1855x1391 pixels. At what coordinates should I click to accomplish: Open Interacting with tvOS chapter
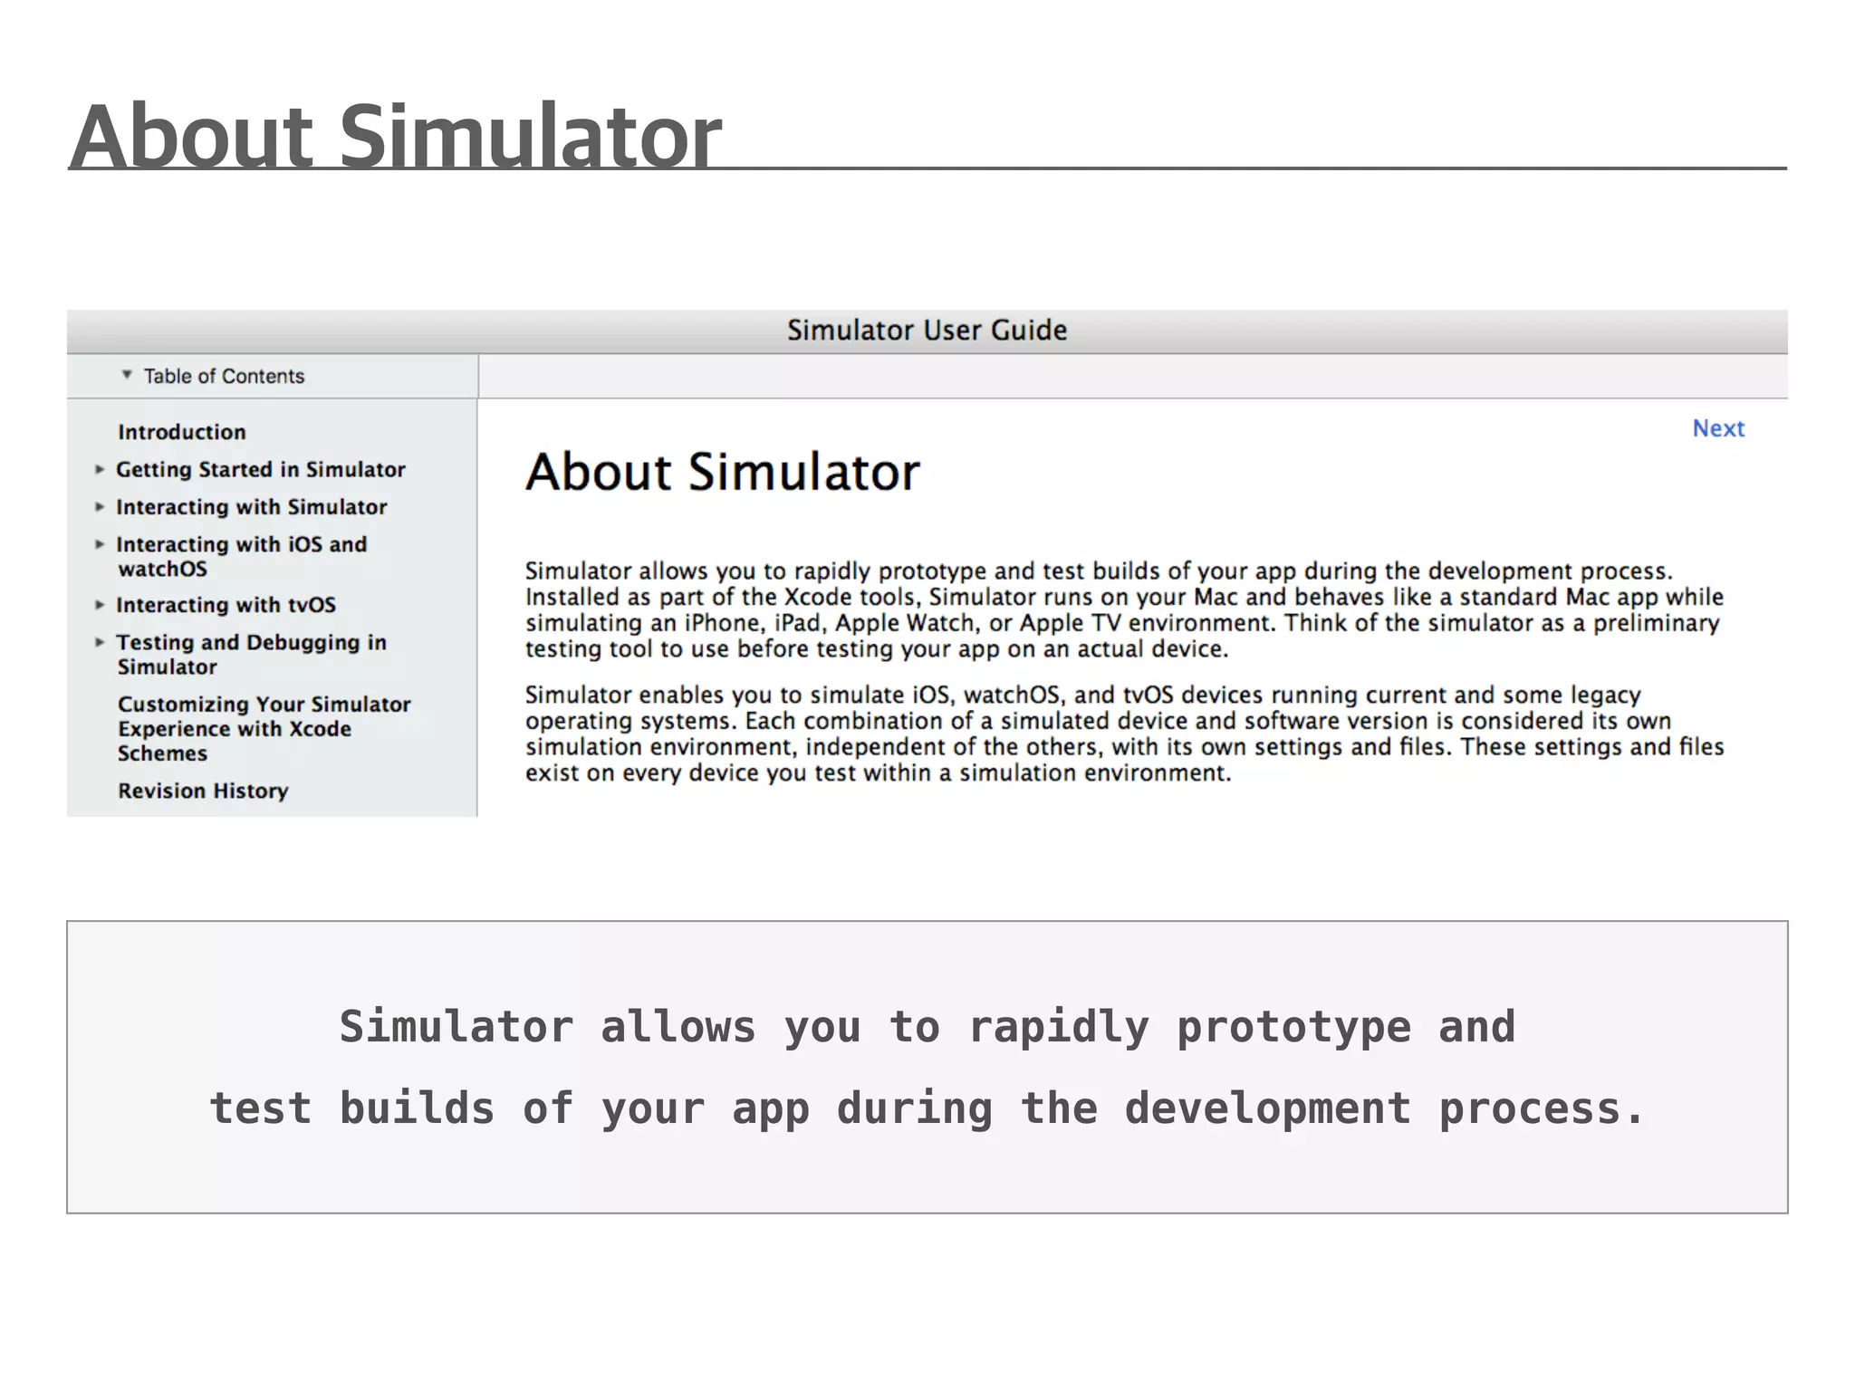(226, 605)
